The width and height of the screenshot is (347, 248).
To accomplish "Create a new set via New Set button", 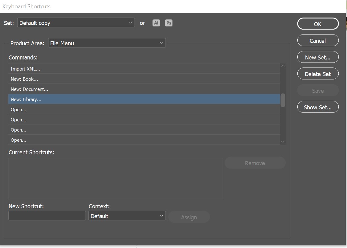I will pos(318,57).
